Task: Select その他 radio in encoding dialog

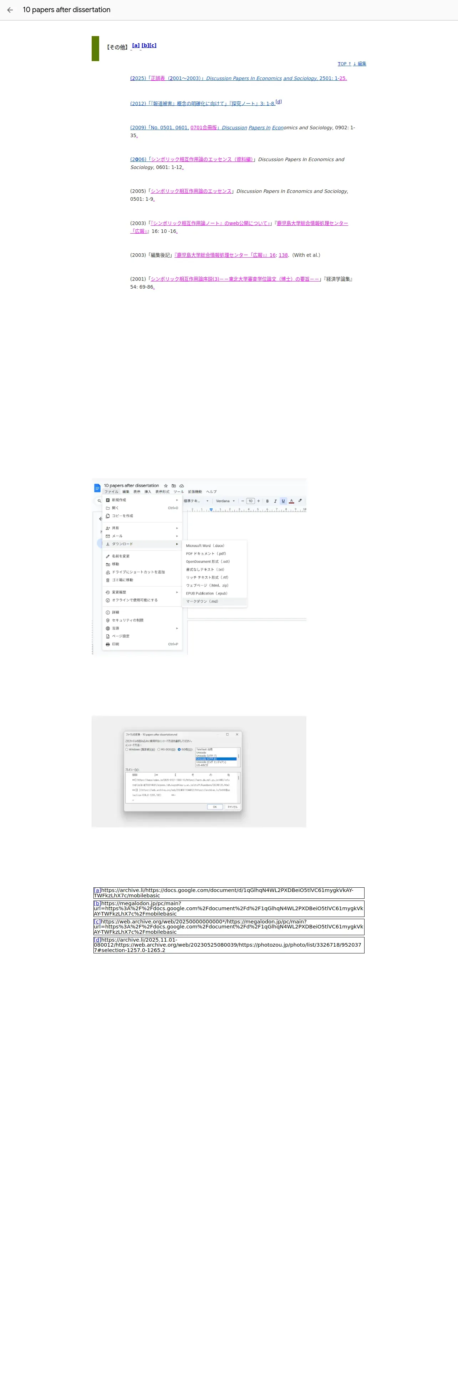Action: click(x=179, y=749)
